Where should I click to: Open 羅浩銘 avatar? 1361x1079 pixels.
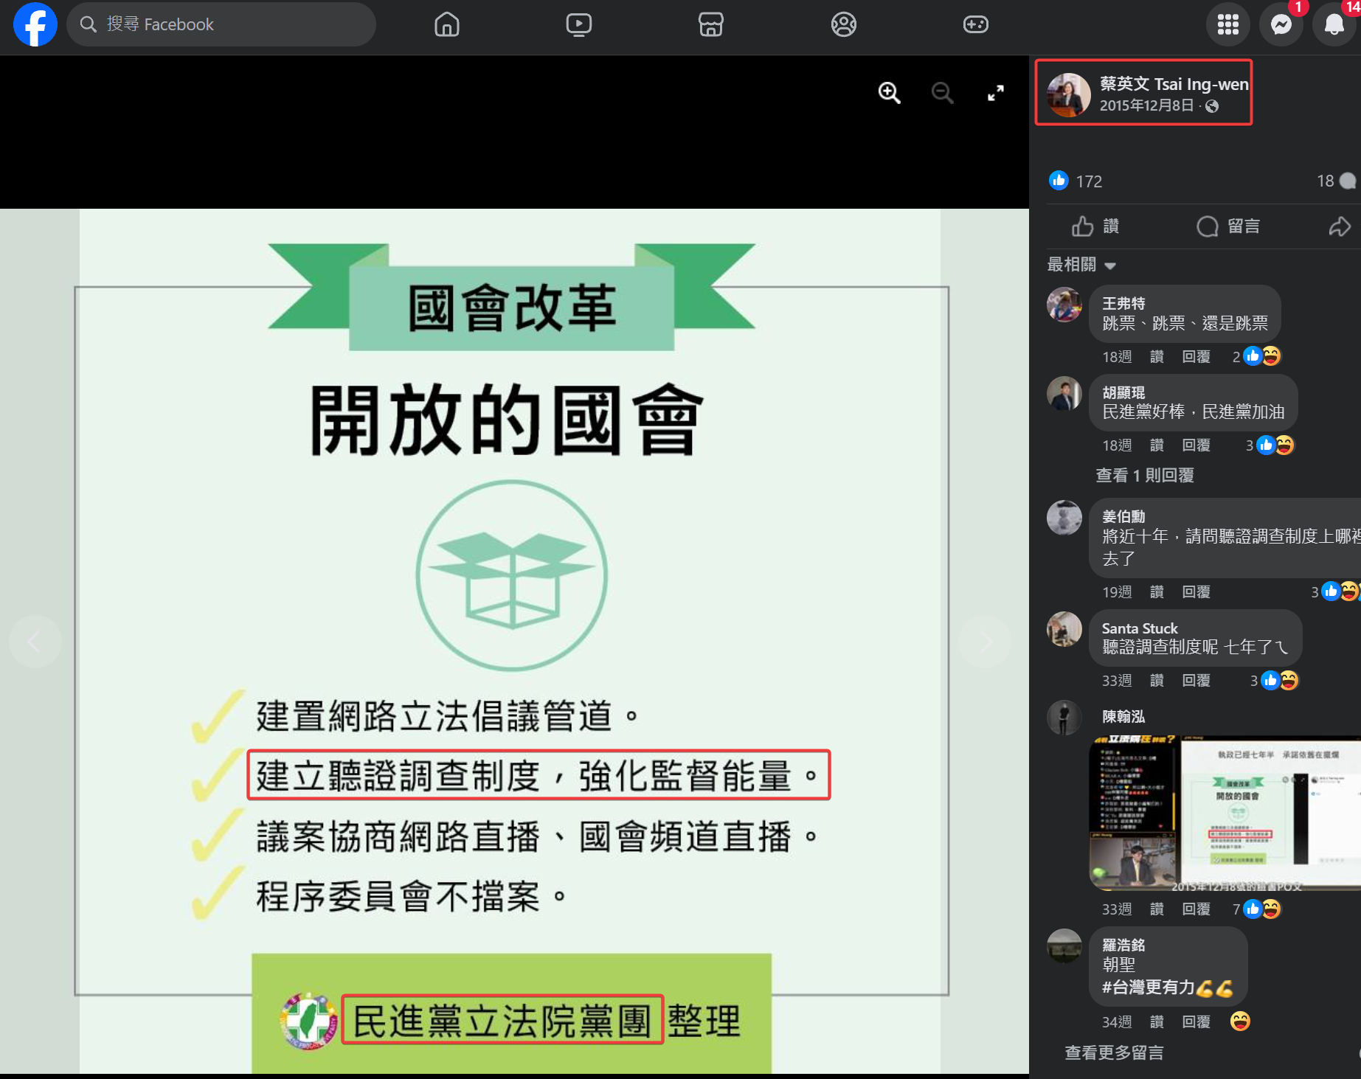click(1064, 946)
